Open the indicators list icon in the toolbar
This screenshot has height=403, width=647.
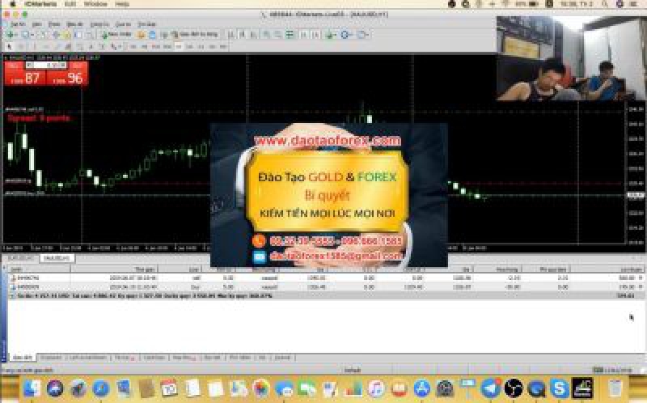click(x=330, y=34)
